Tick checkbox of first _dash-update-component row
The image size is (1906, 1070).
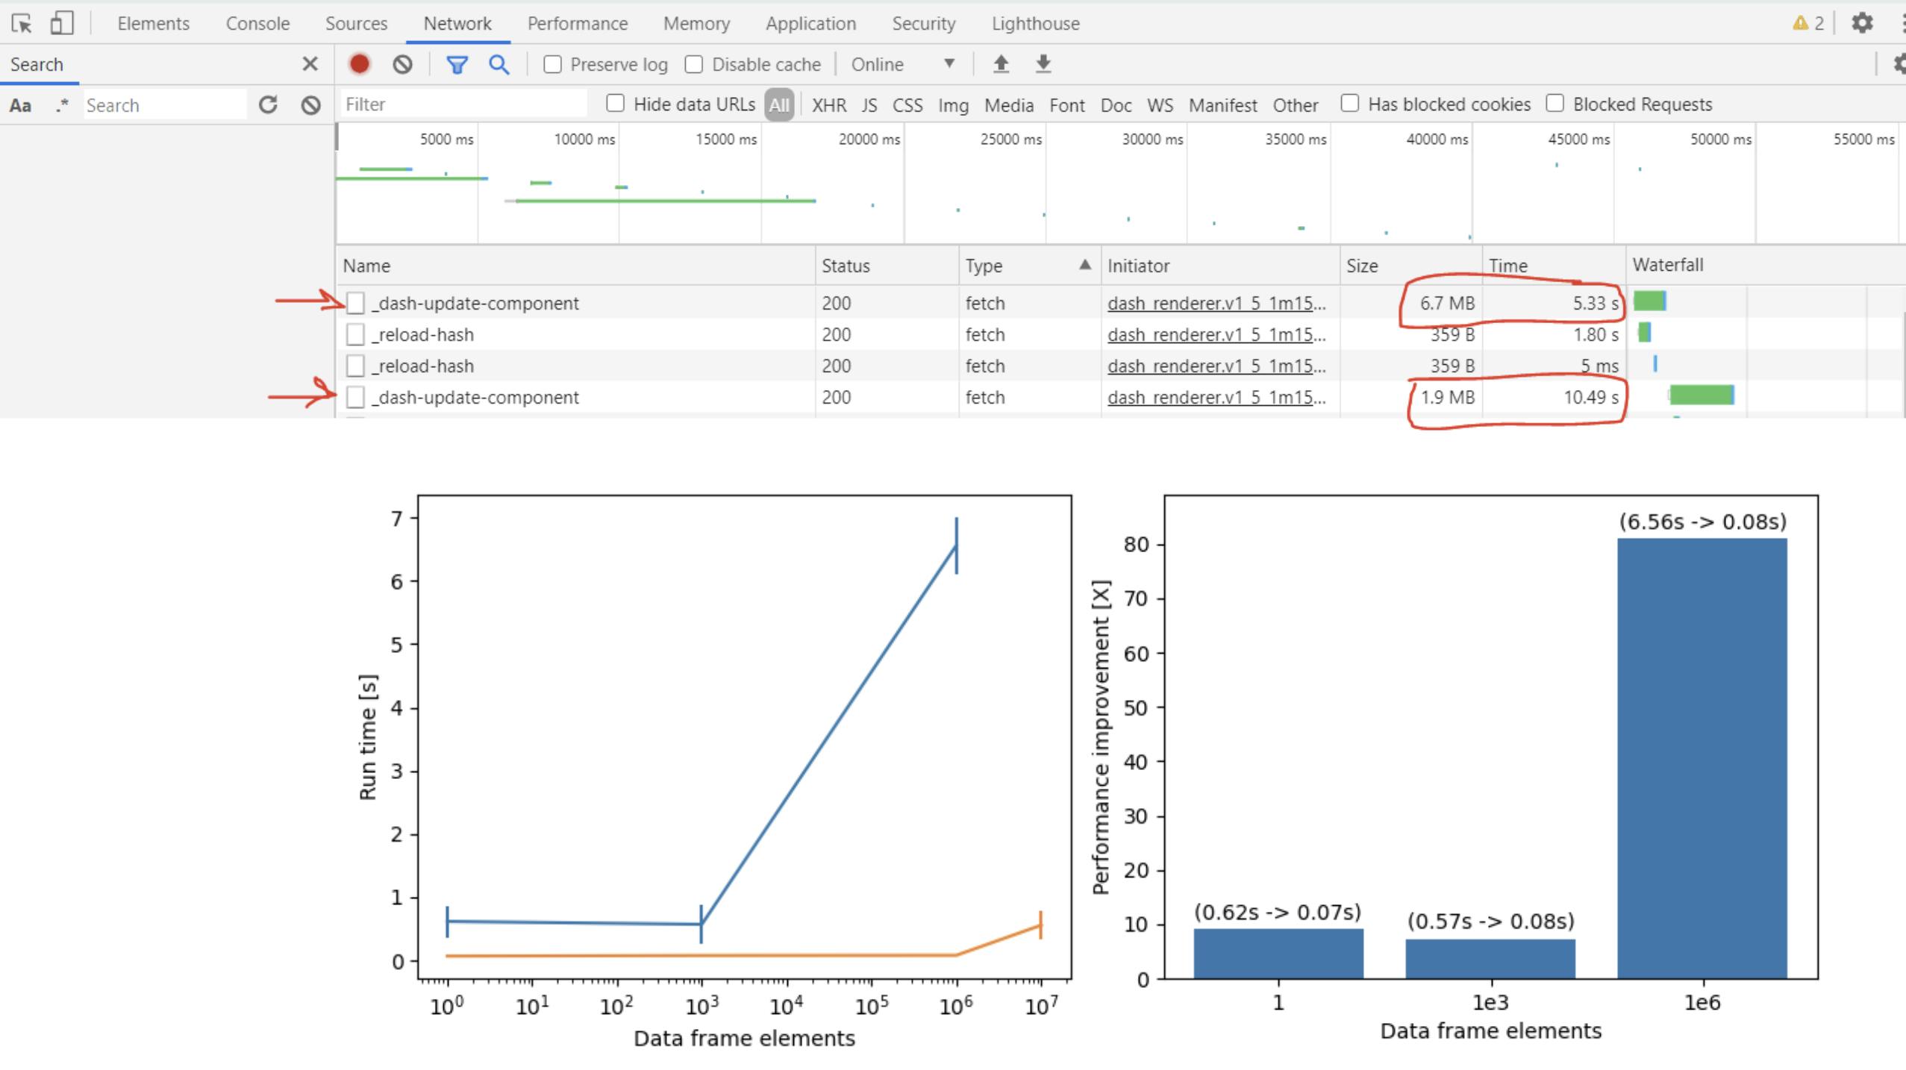coord(355,303)
